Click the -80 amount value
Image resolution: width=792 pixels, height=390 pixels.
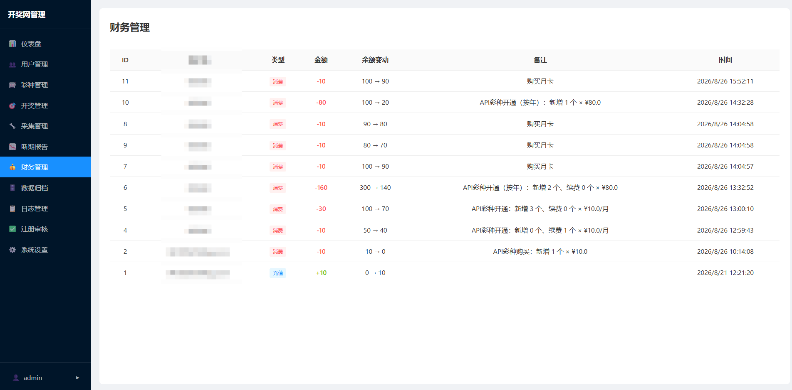321,103
